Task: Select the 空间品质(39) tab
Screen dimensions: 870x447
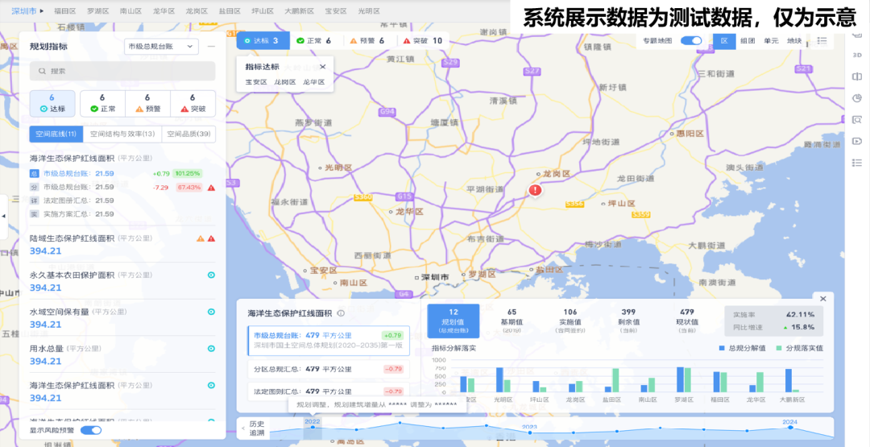Action: [x=188, y=135]
